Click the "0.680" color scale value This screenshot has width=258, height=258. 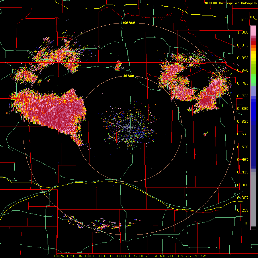click(x=243, y=109)
